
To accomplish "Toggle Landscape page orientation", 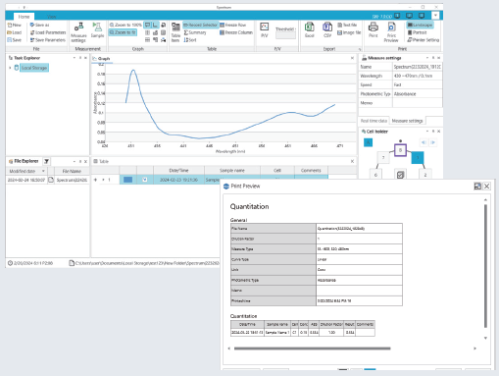I will pos(420,25).
